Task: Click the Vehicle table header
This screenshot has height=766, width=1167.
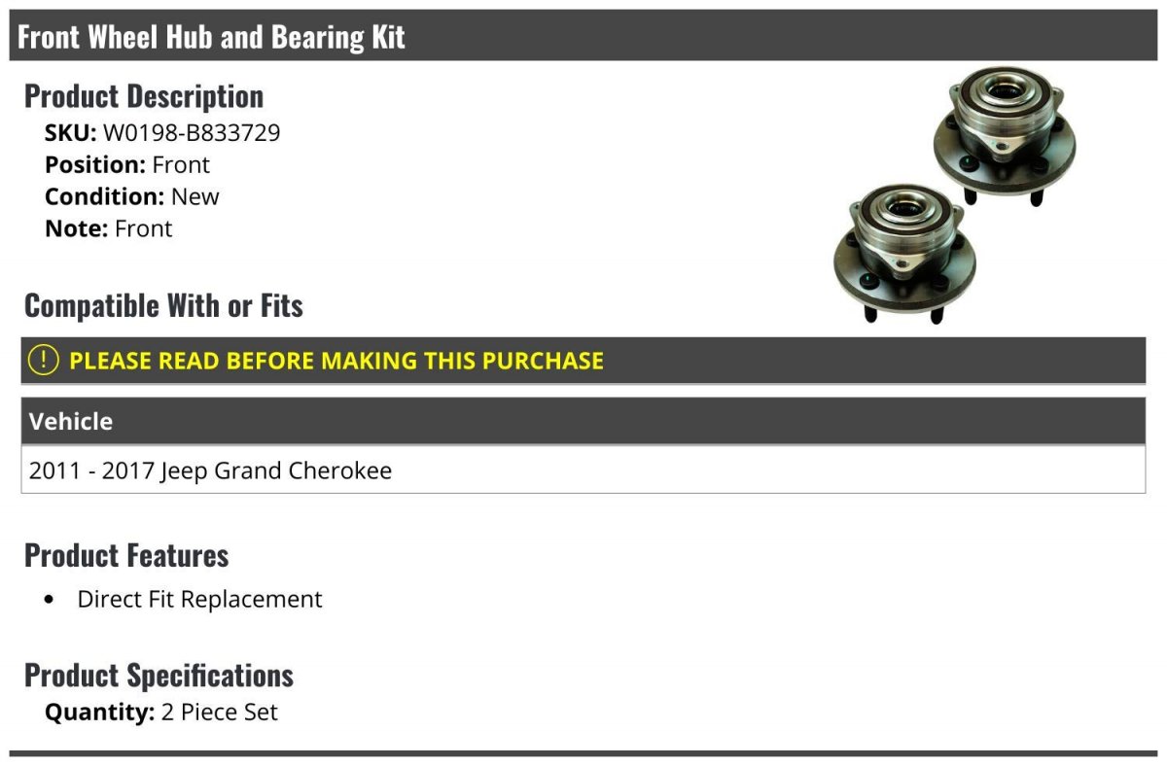Action: 71,422
